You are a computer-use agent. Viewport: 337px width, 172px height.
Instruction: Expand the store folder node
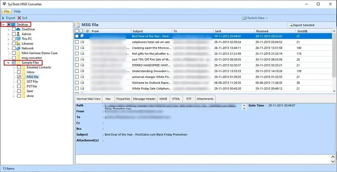pyautogui.click(x=13, y=96)
